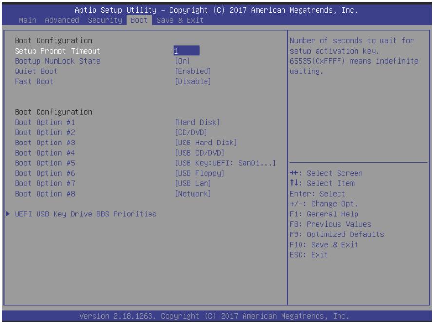Open the Security tab
This screenshot has height=322, width=432.
click(x=105, y=20)
